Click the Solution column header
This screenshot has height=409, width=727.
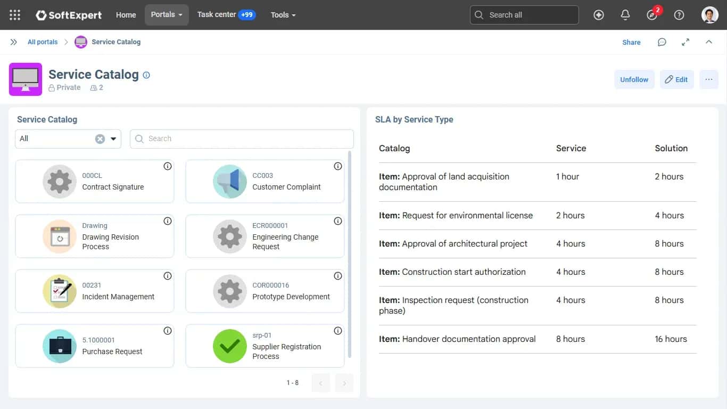click(671, 149)
